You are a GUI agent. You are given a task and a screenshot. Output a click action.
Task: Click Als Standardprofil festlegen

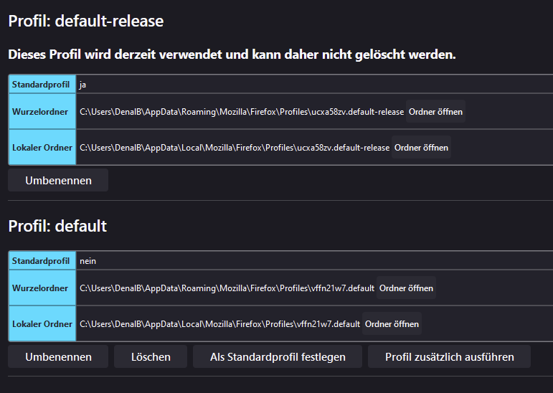coord(278,357)
